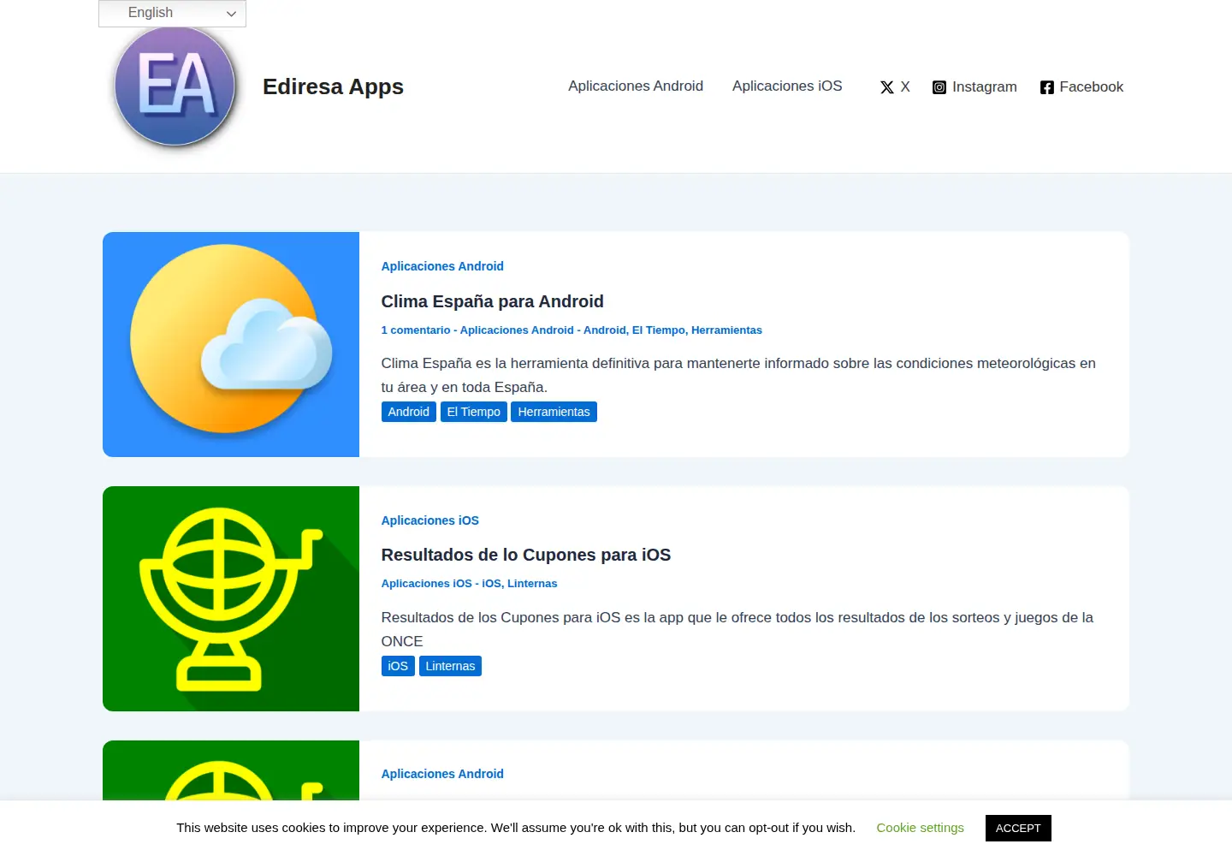Open Resultados de lo Cupones para iOS title
Screen dimensions: 1232x856
coord(526,555)
